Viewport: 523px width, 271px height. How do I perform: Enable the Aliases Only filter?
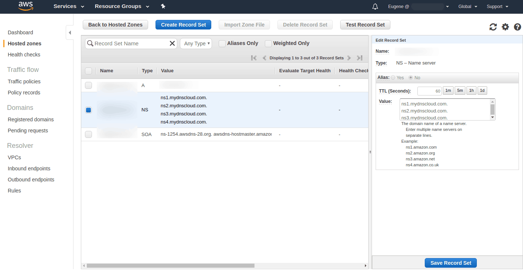click(222, 43)
